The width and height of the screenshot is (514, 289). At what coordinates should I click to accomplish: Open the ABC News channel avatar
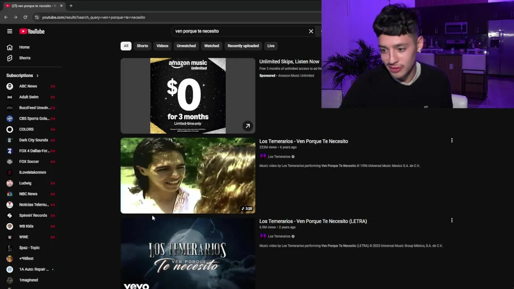point(10,86)
